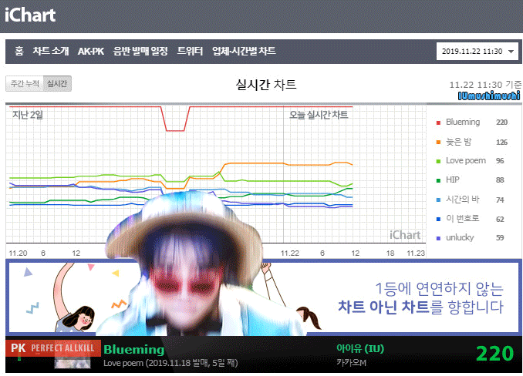This screenshot has height=376, width=523.
Task: Click Love poem in the chart legend
Action: coord(466,160)
